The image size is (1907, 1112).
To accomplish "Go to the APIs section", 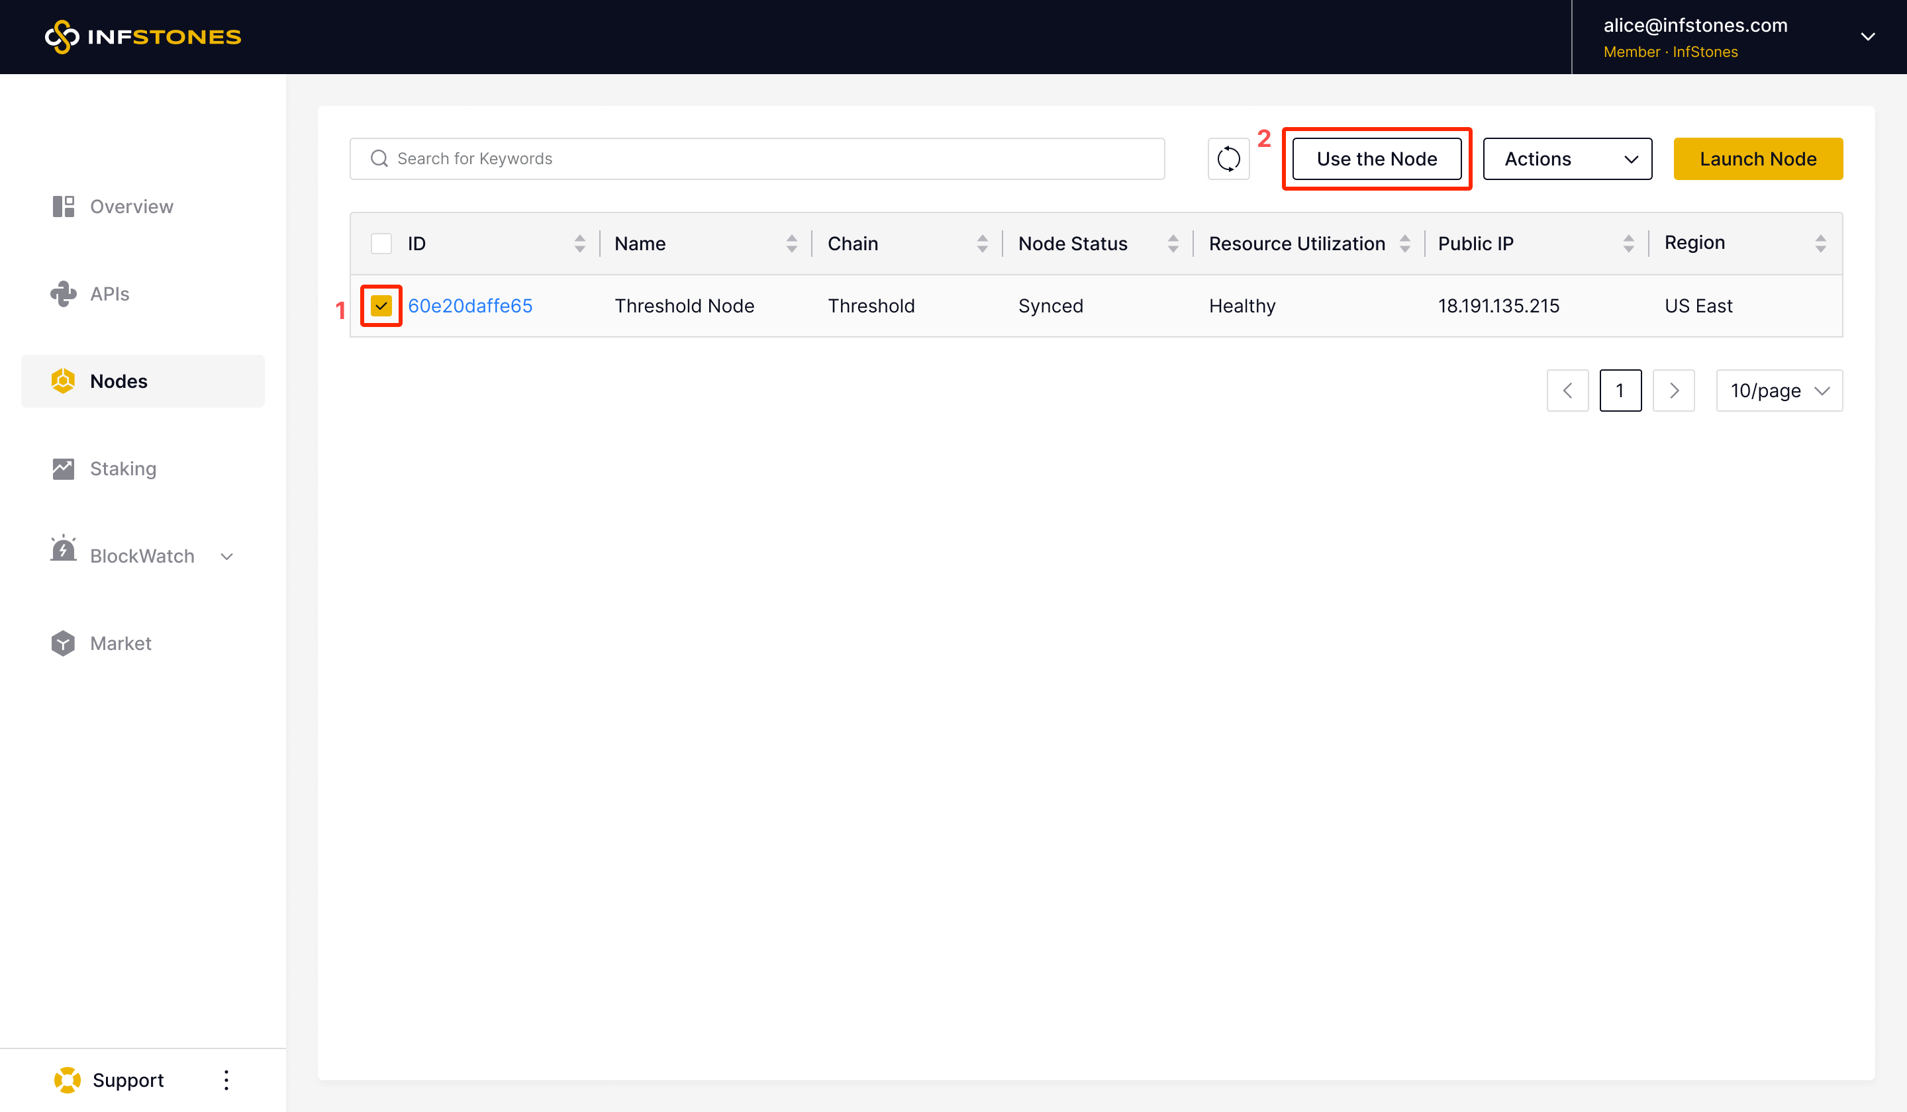I will [109, 293].
